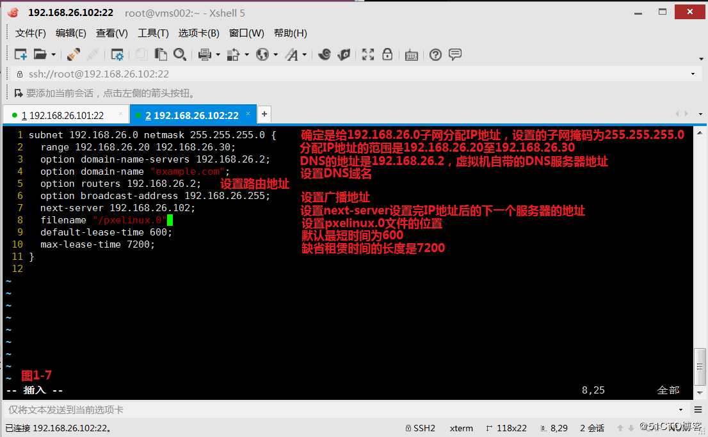708x437 pixels.
Task: Click the file transfer icon
Action: (233, 54)
